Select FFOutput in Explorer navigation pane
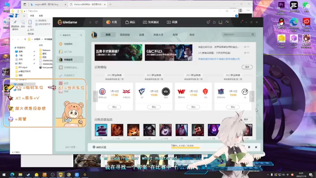The height and width of the screenshot is (178, 316). click(x=21, y=67)
